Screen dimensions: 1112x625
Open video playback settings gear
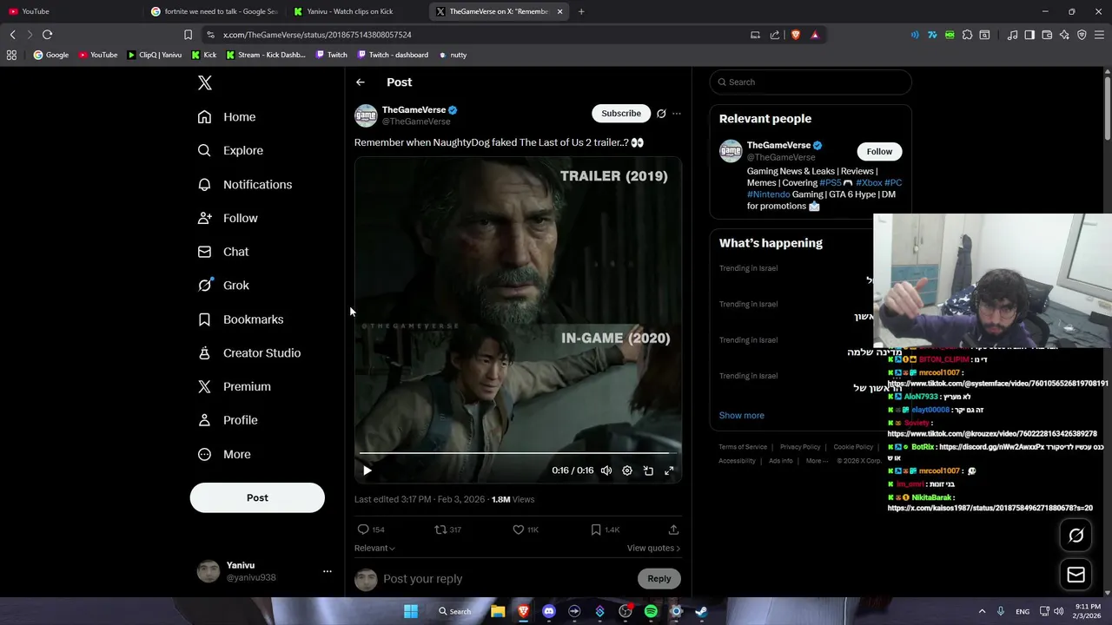tap(627, 470)
